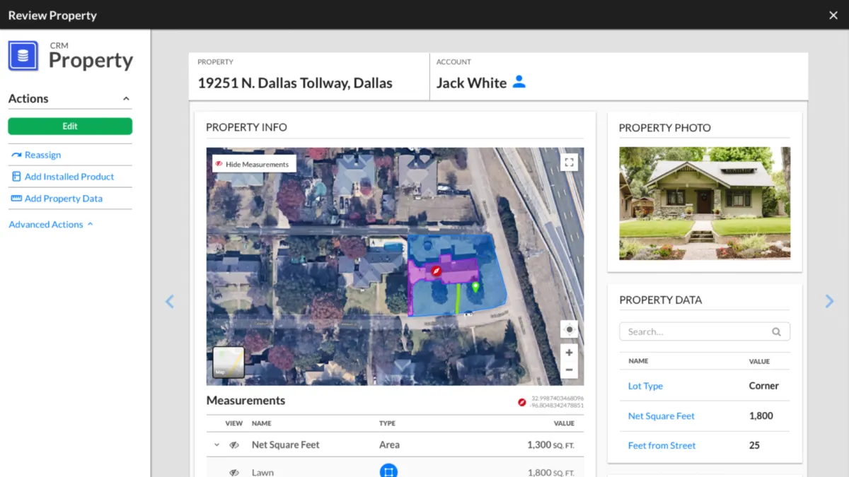Select Reassign from the Actions list

click(42, 155)
